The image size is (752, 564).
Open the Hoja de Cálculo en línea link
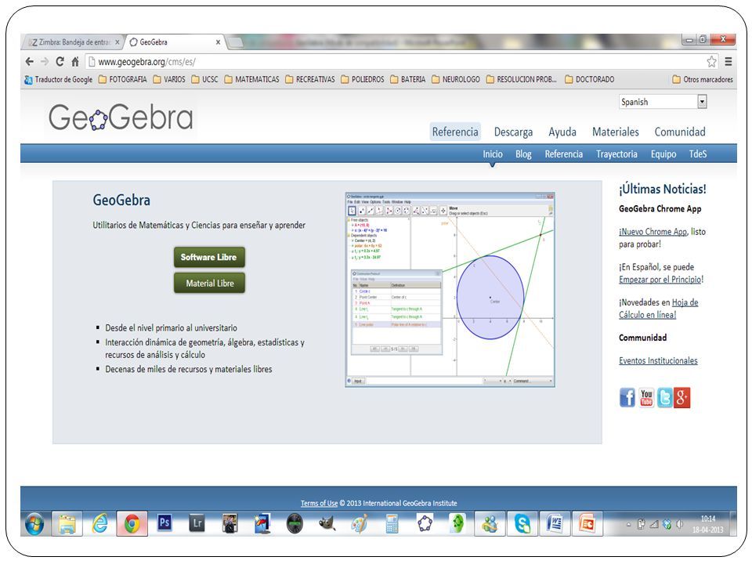659,309
